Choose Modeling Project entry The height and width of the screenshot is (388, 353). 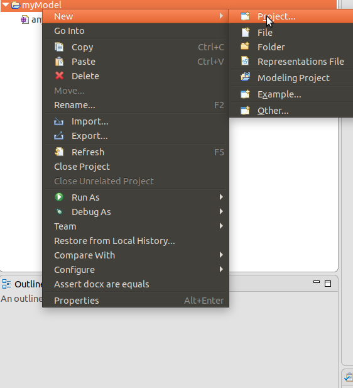tap(291, 78)
